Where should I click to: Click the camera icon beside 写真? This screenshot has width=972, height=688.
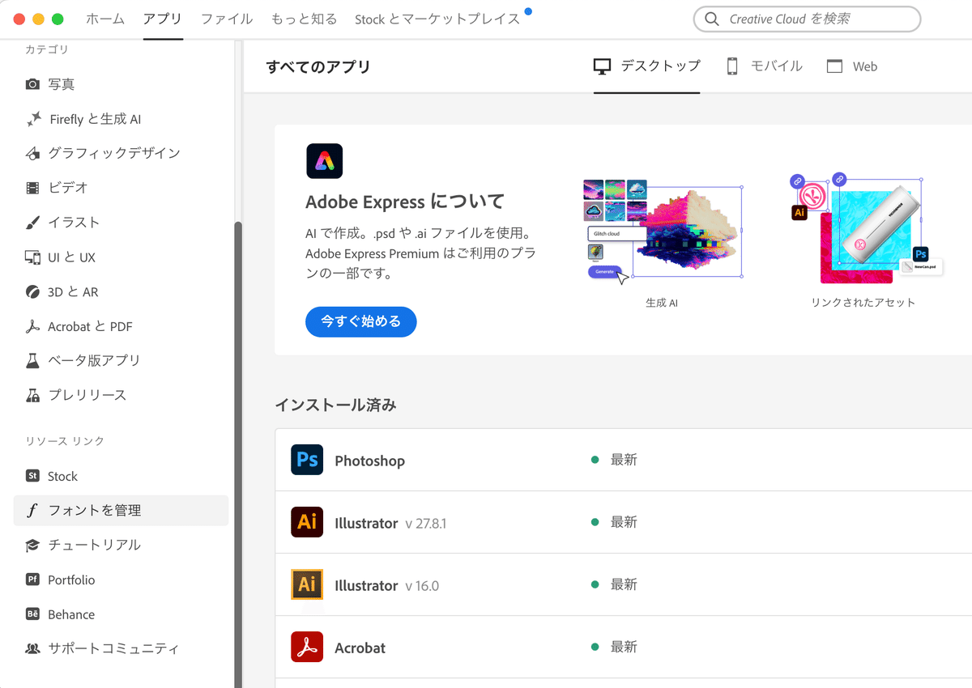(32, 84)
